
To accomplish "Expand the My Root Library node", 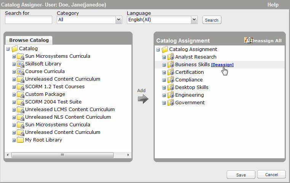I will (x=14, y=140).
